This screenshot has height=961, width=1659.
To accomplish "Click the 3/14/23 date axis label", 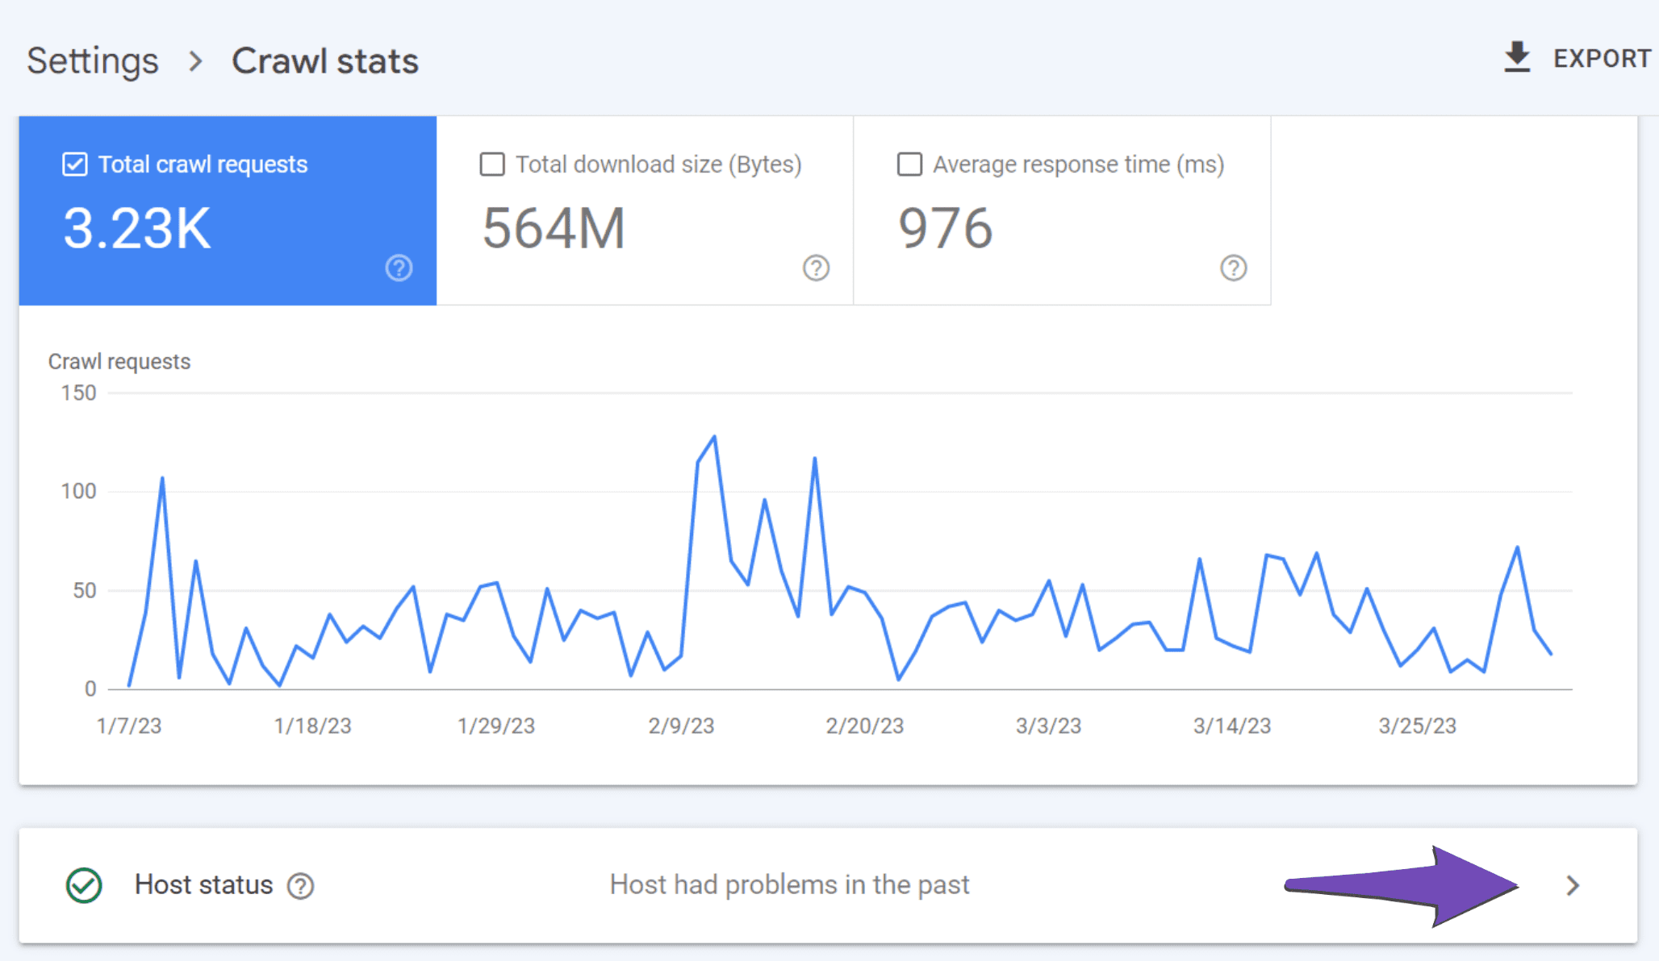I will click(1232, 726).
